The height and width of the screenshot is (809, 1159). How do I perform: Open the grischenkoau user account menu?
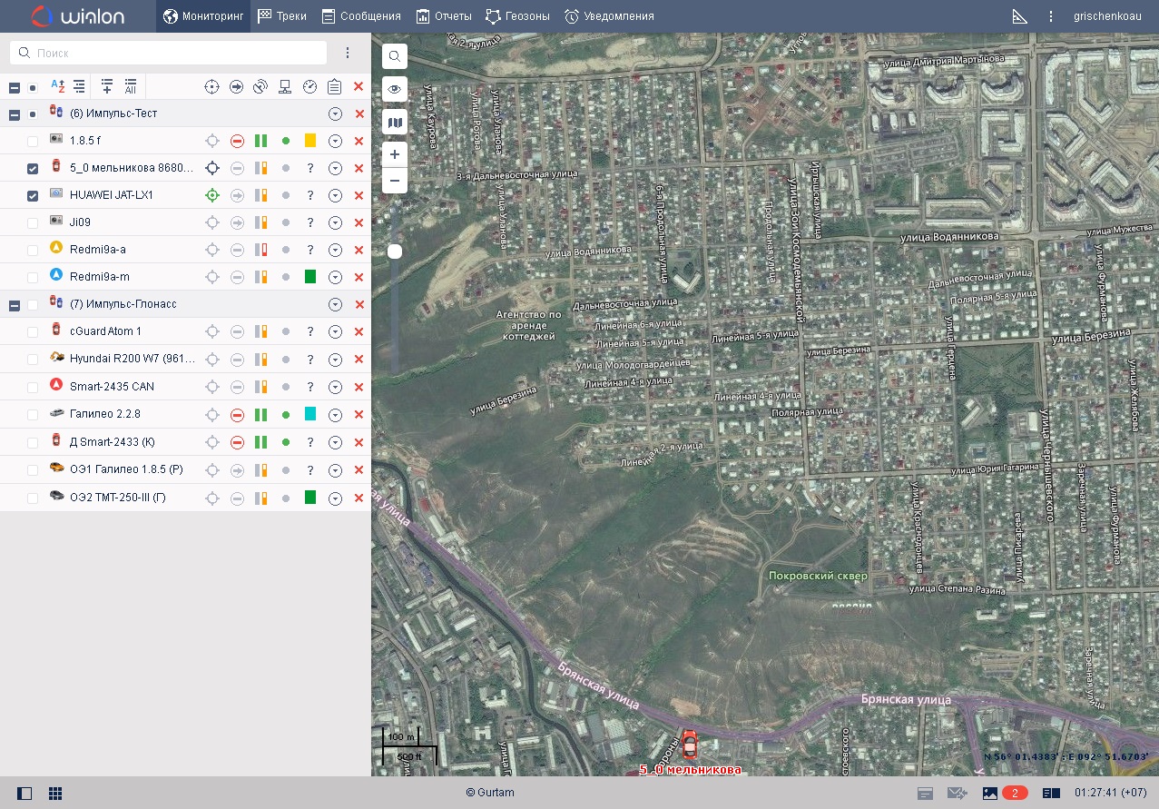(1107, 16)
